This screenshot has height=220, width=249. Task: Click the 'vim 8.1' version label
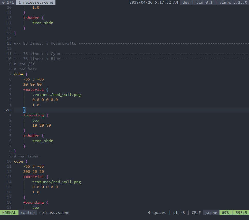tap(204, 2)
